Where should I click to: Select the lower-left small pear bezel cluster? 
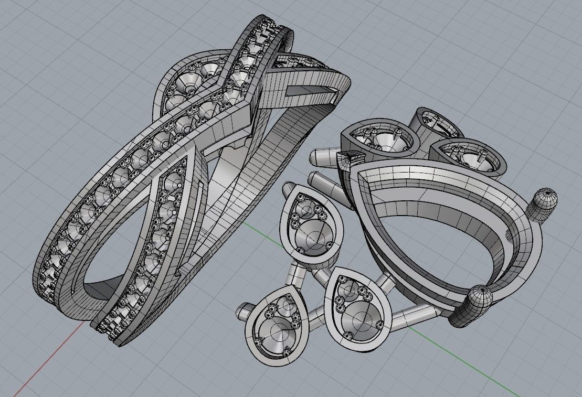coord(278,327)
